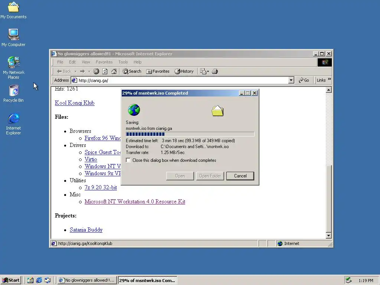The height and width of the screenshot is (285, 380).
Task: Toggle close dialog when download completes checkbox
Action: (128, 160)
